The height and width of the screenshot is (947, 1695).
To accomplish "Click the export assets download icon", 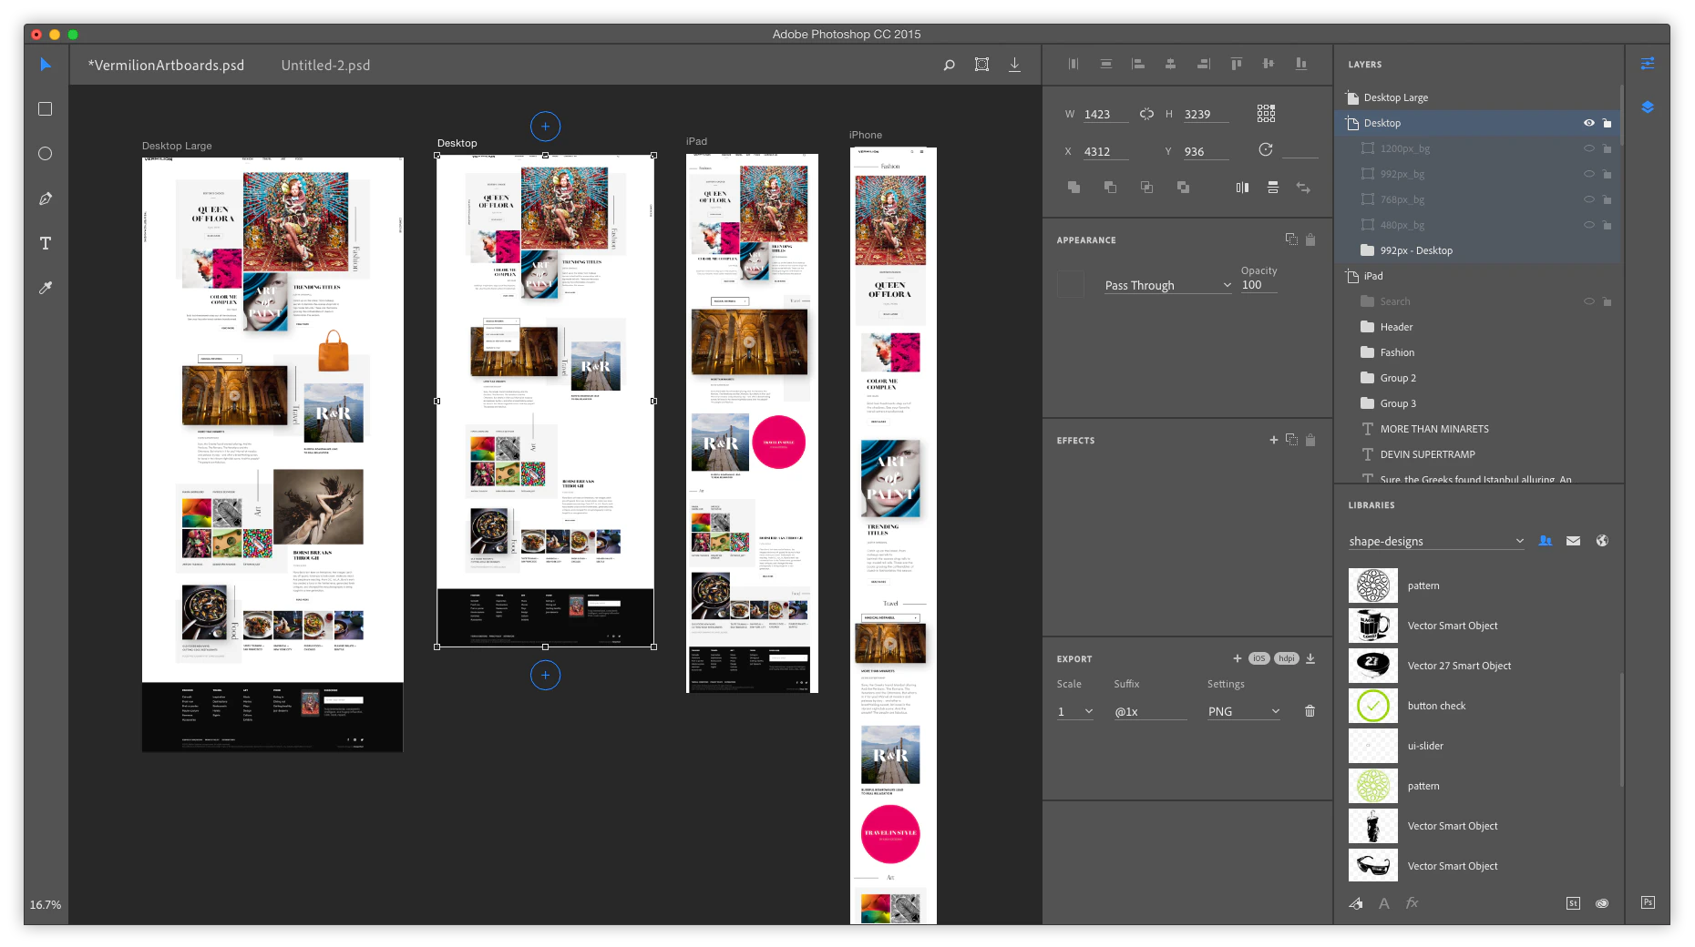I will [x=1310, y=658].
